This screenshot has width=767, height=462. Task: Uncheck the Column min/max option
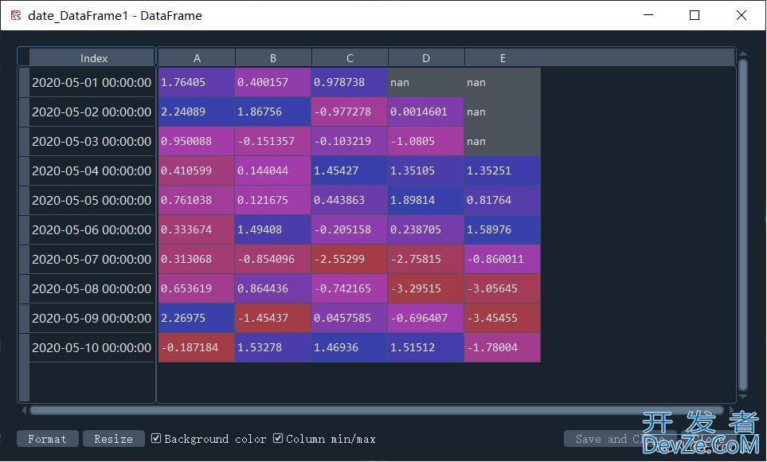pyautogui.click(x=278, y=439)
